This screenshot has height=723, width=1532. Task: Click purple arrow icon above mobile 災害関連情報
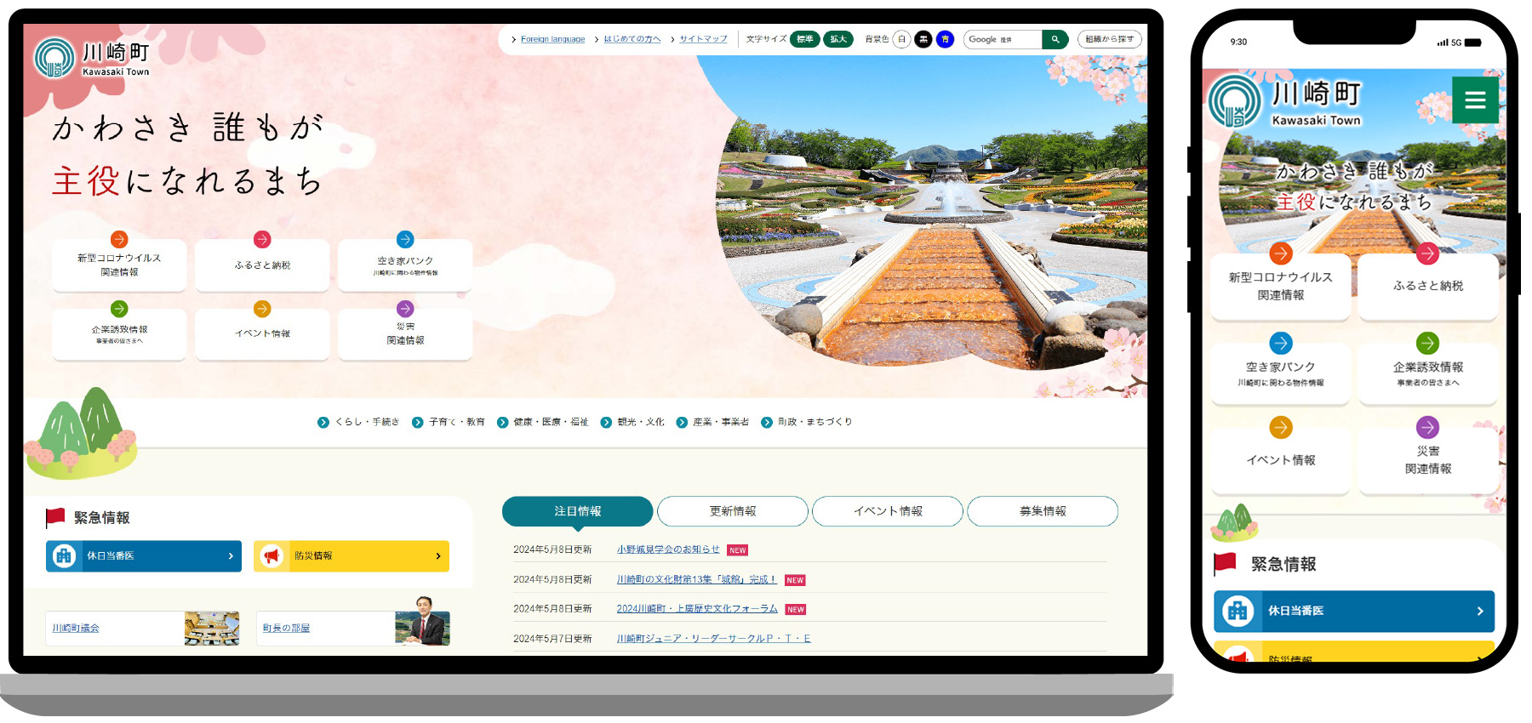tap(1428, 427)
